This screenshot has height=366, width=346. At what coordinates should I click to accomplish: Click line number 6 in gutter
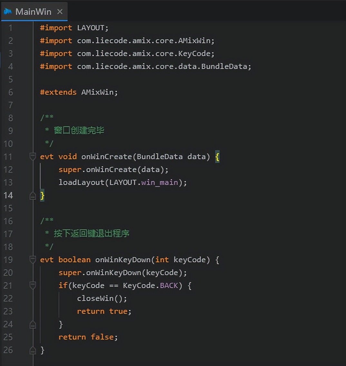point(11,92)
